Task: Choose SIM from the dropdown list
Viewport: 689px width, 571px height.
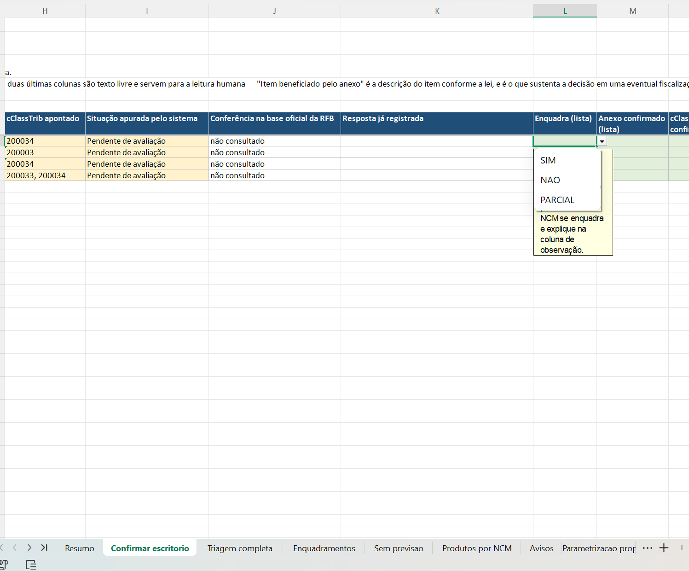Action: [x=567, y=160]
